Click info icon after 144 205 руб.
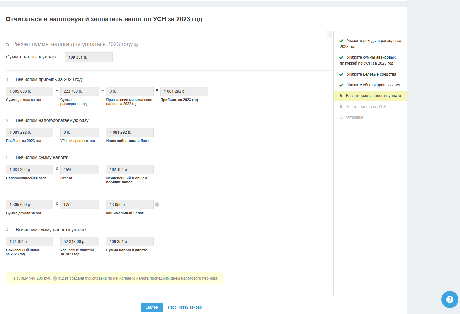The width and height of the screenshot is (460, 314). click(x=55, y=279)
